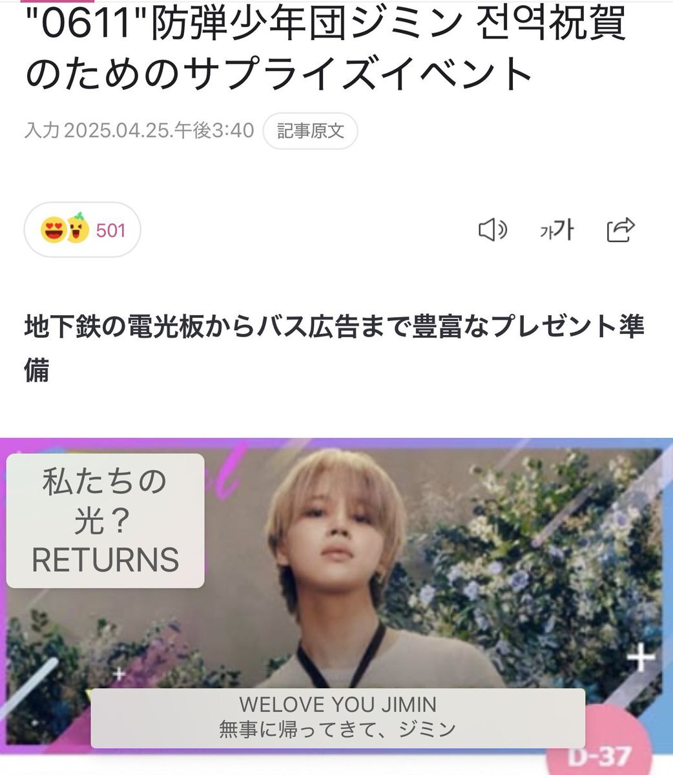This screenshot has width=673, height=775.
Task: Tap the 501 reaction count number
Action: coord(110,231)
